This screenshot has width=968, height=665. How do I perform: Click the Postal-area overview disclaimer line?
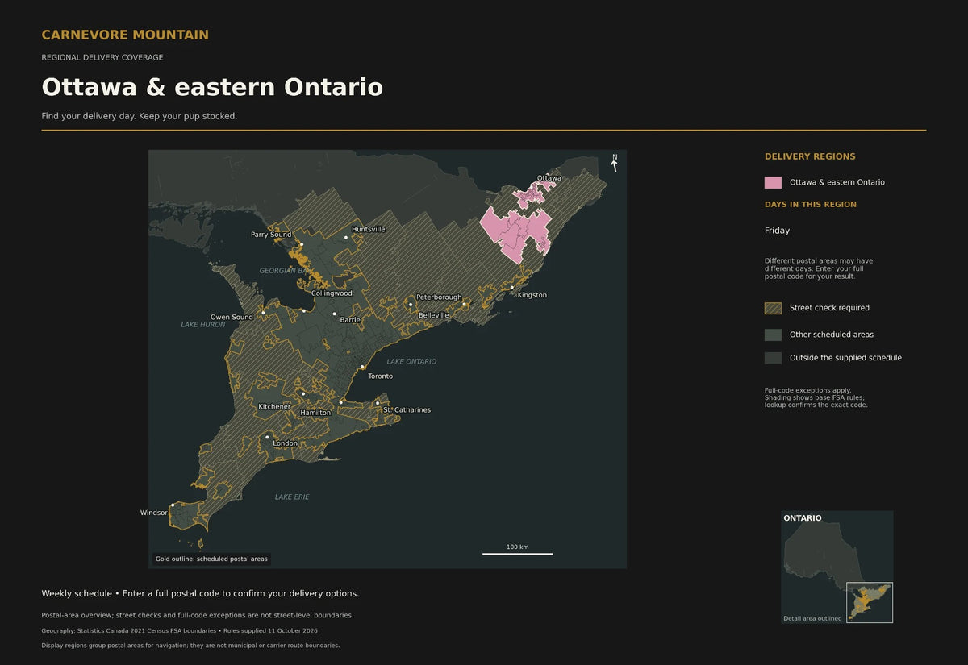point(198,615)
